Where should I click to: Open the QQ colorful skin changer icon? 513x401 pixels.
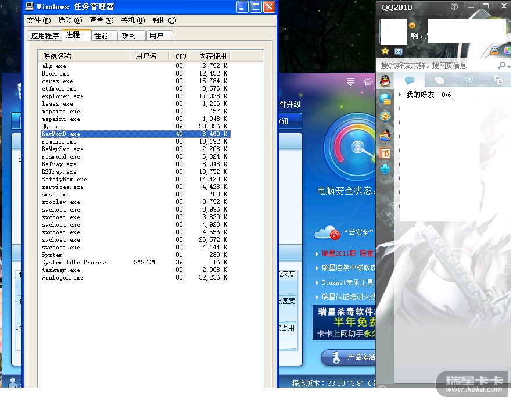pos(507,51)
